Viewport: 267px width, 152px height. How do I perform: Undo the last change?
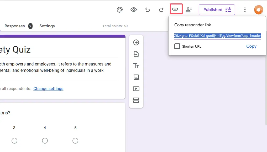point(148,10)
